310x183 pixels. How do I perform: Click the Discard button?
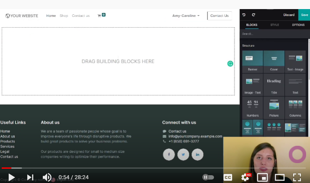click(x=289, y=15)
